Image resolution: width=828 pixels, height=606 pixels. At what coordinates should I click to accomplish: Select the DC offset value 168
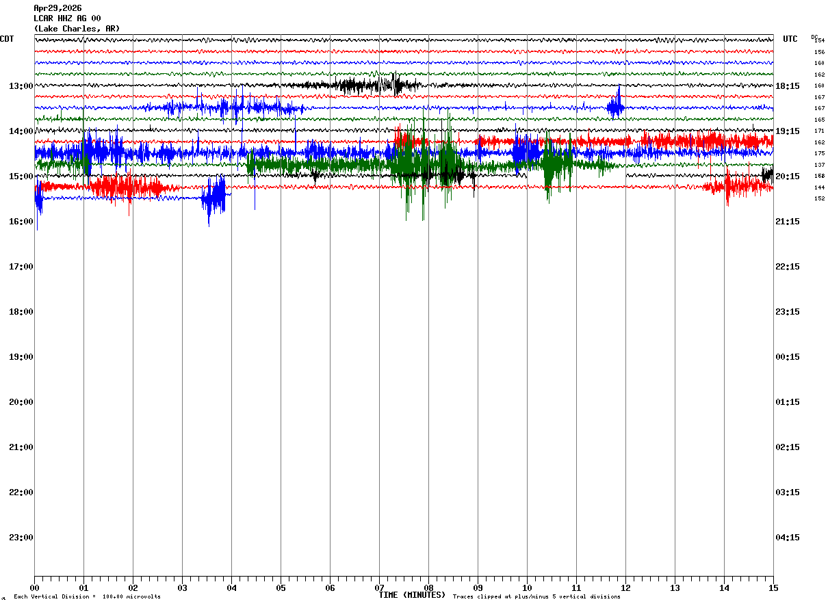point(819,176)
